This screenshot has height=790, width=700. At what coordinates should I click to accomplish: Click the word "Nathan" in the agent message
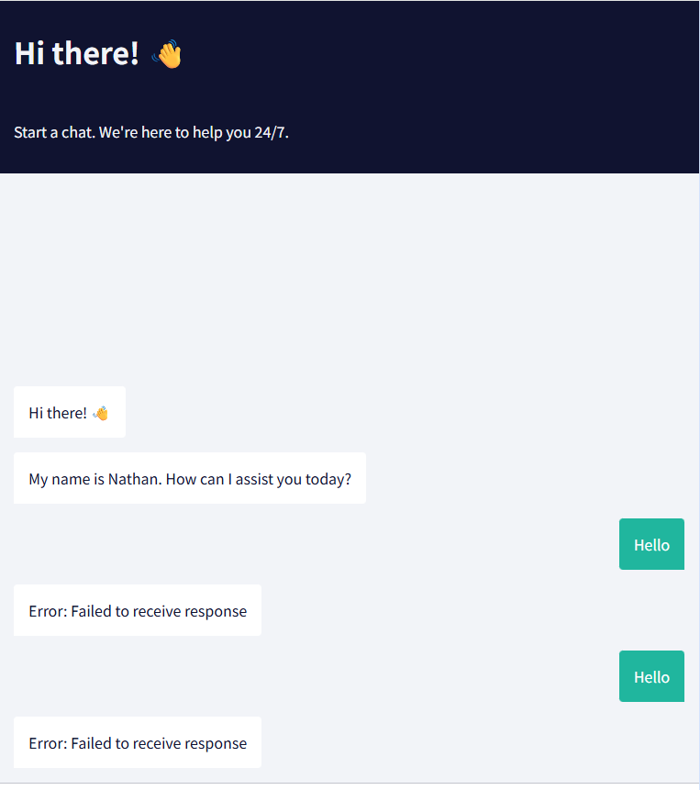coord(134,479)
